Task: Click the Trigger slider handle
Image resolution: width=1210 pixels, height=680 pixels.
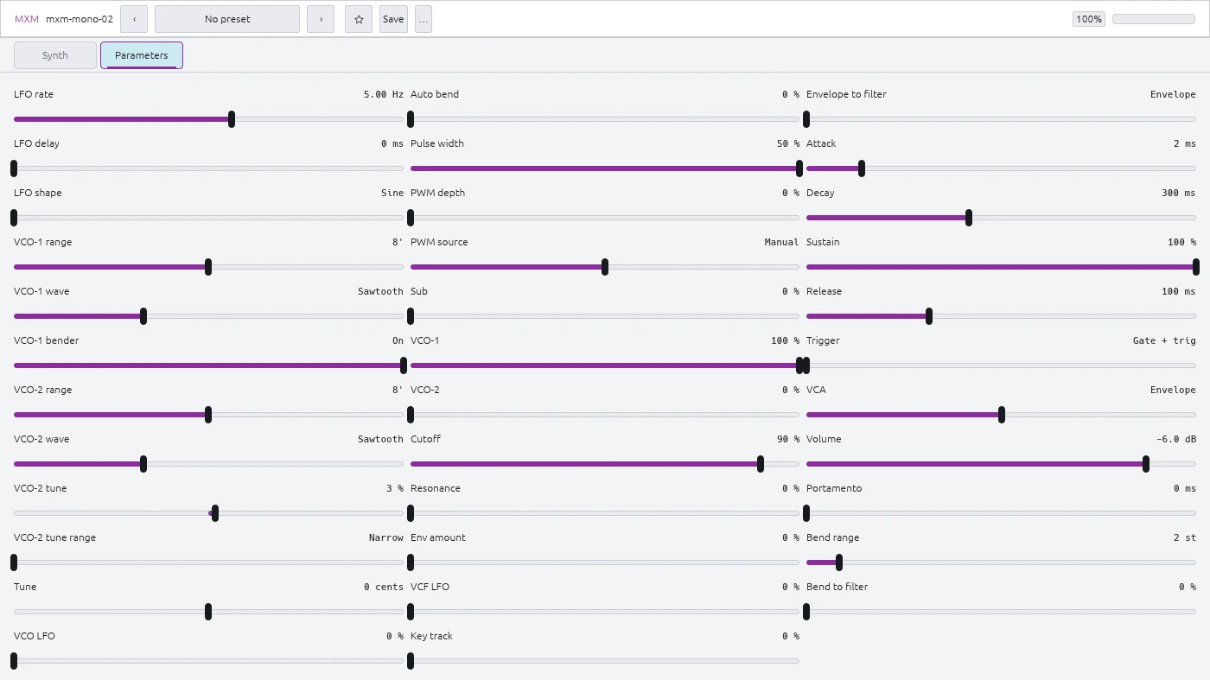Action: (806, 365)
